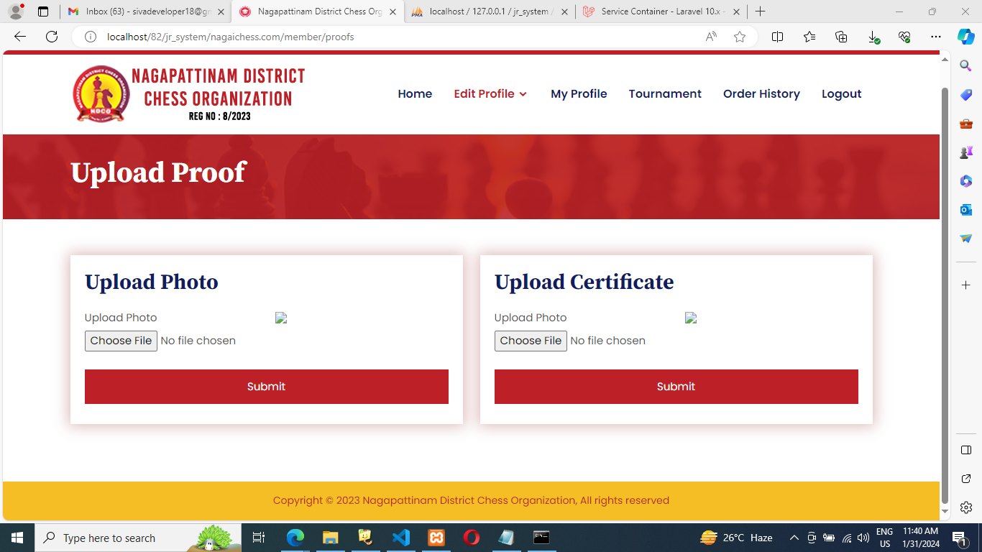Open browser Settings and more menu
The image size is (982, 552).
935,37
